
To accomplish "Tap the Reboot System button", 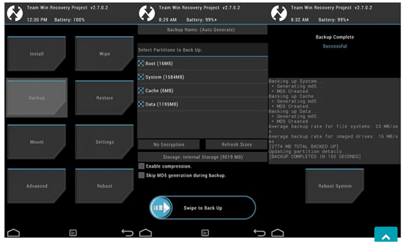I will (335, 186).
